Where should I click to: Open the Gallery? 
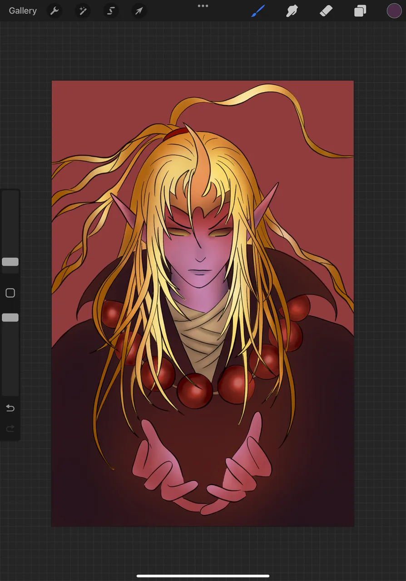23,11
